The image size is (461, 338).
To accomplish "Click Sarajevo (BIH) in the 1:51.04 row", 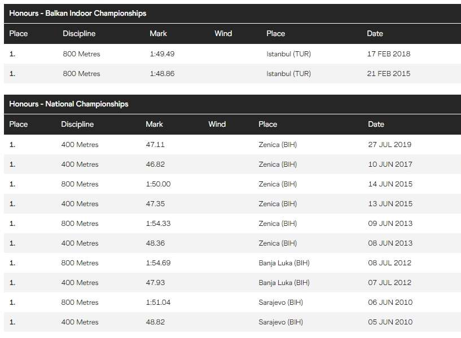I will (x=280, y=303).
